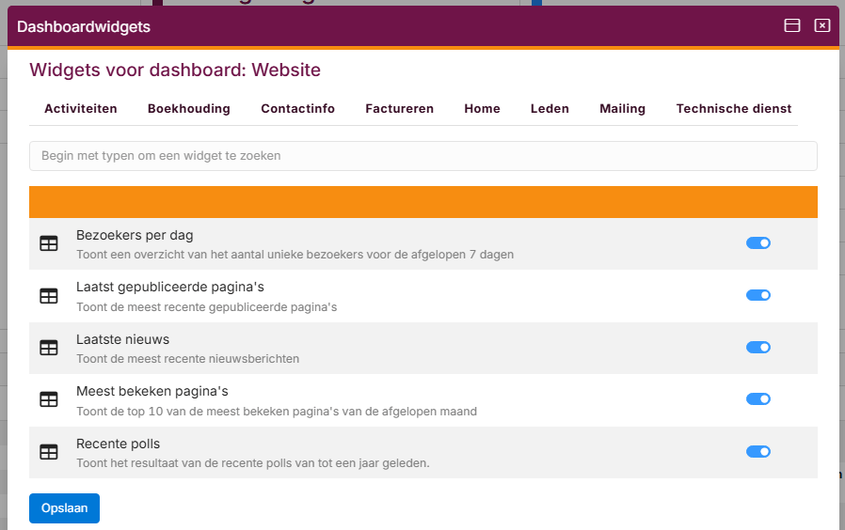Focus the widget search field
Viewport: 845px width, 530px height.
(423, 156)
